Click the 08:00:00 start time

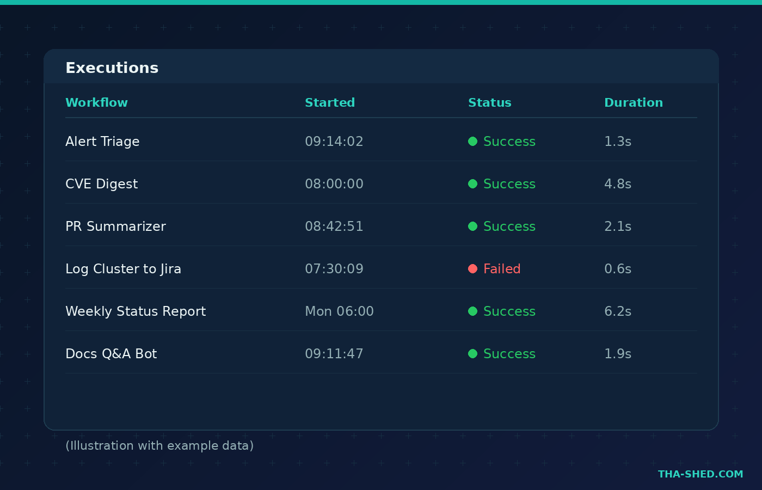click(334, 184)
